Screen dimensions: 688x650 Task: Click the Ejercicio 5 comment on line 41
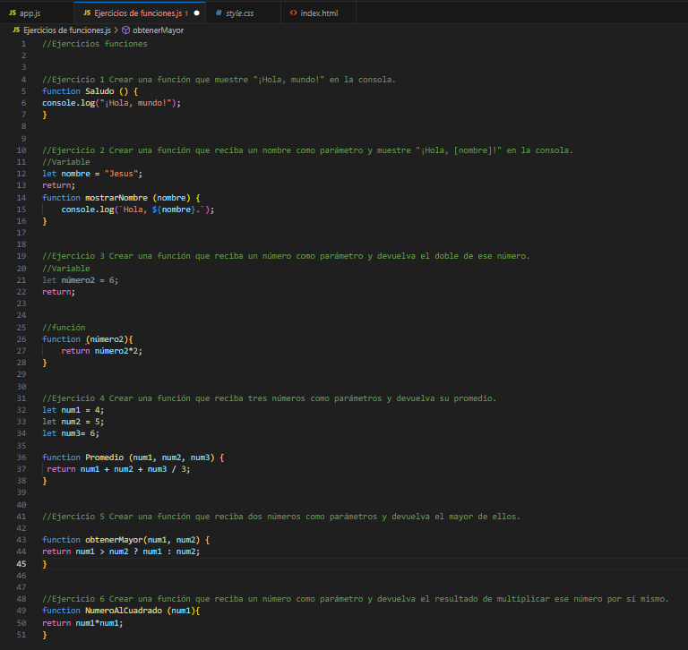point(281,517)
